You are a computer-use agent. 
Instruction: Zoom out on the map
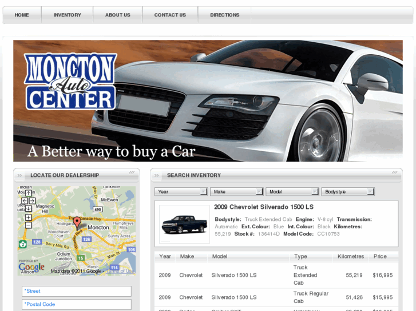point(29,225)
